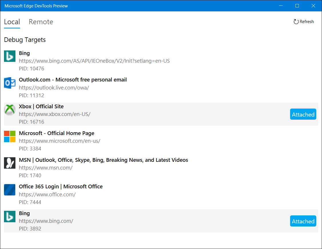The width and height of the screenshot is (322, 249).
Task: Click the Microsoft four-color logo icon
Action: 10,136
